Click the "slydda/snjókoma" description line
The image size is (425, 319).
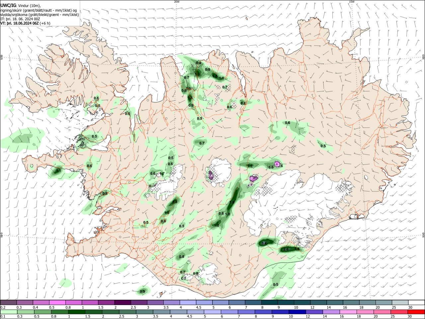[x=40, y=15]
